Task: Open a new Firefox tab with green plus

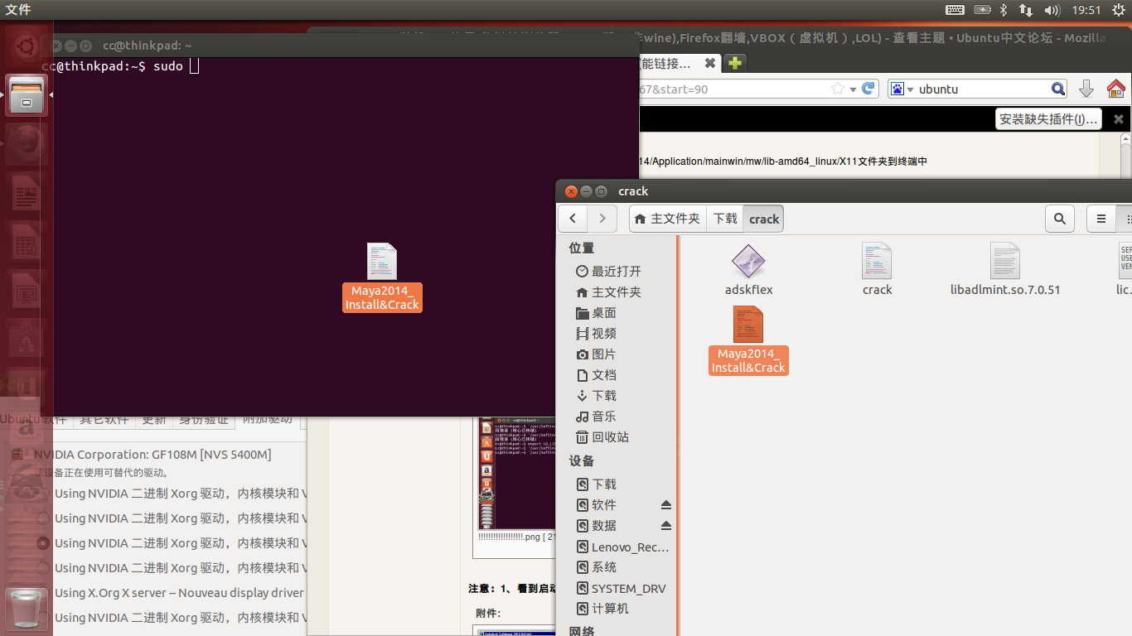Action: [734, 63]
